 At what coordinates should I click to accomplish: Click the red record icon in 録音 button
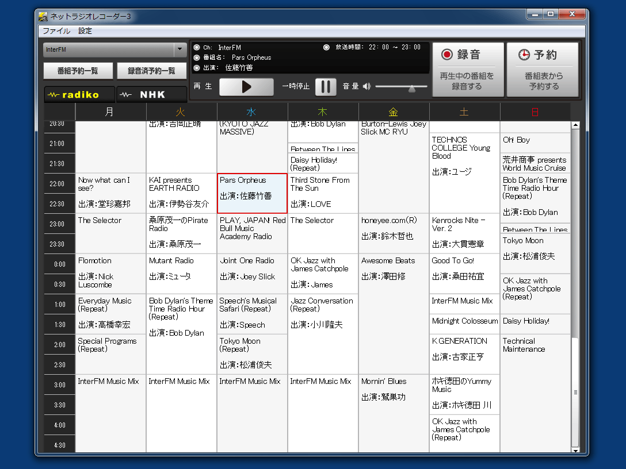point(446,54)
